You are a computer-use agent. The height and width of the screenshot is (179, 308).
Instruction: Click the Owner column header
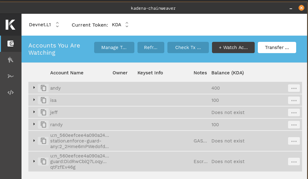[x=120, y=73]
